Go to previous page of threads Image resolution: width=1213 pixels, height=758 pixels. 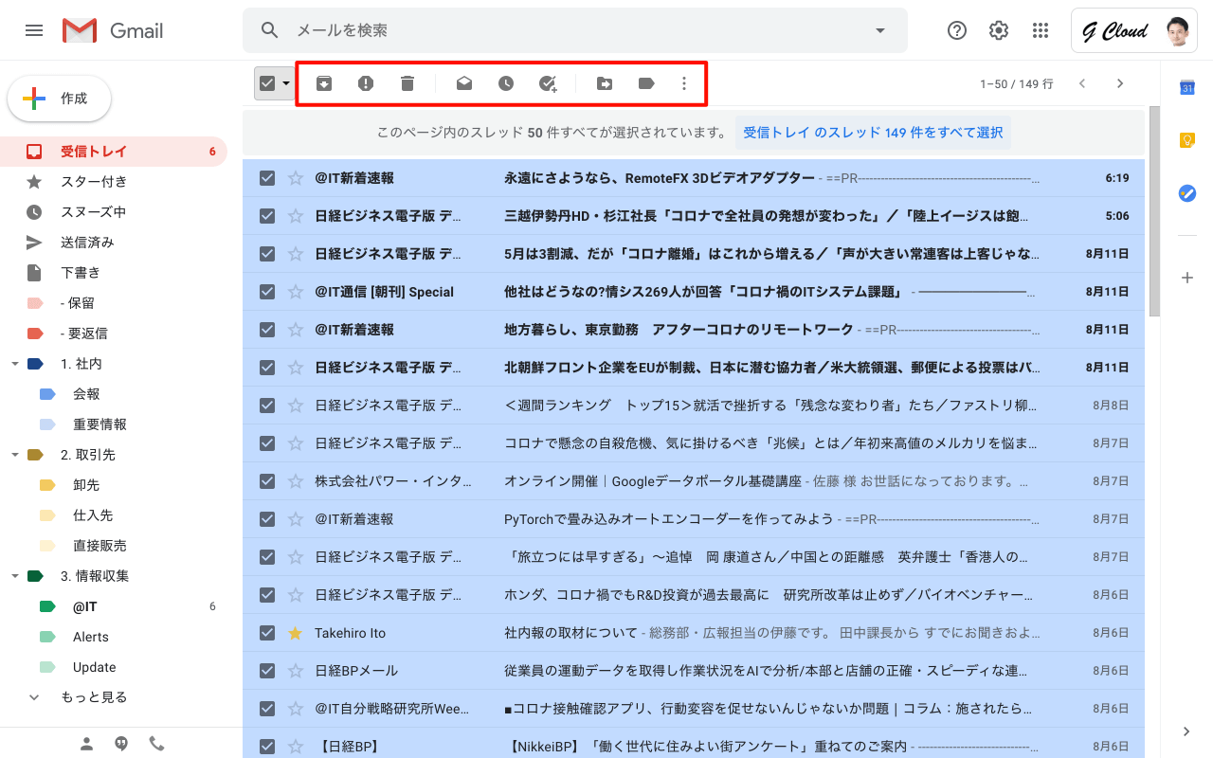(1082, 83)
